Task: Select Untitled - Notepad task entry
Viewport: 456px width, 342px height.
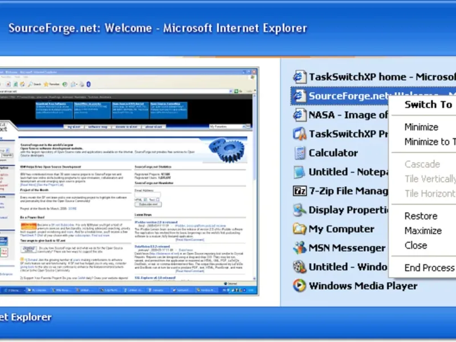Action: [x=340, y=172]
